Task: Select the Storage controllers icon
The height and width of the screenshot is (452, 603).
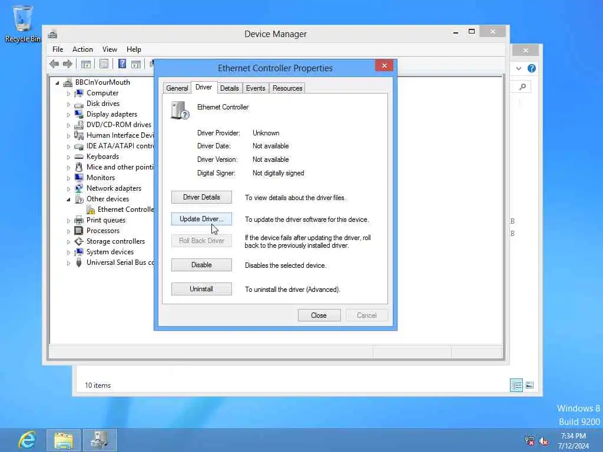Action: (x=79, y=241)
